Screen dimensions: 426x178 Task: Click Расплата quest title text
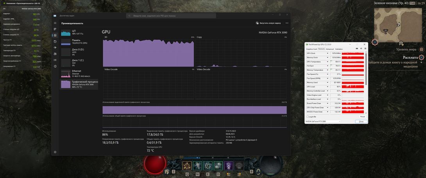pos(410,57)
